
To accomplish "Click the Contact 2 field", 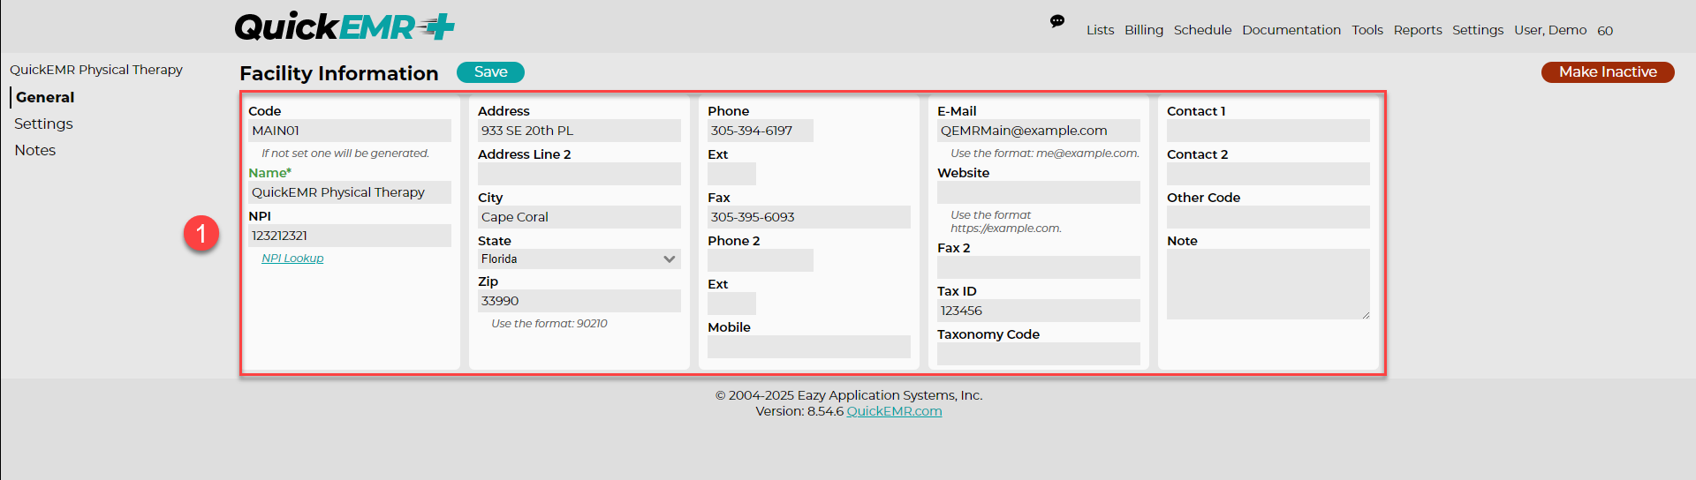I will [x=1268, y=174].
